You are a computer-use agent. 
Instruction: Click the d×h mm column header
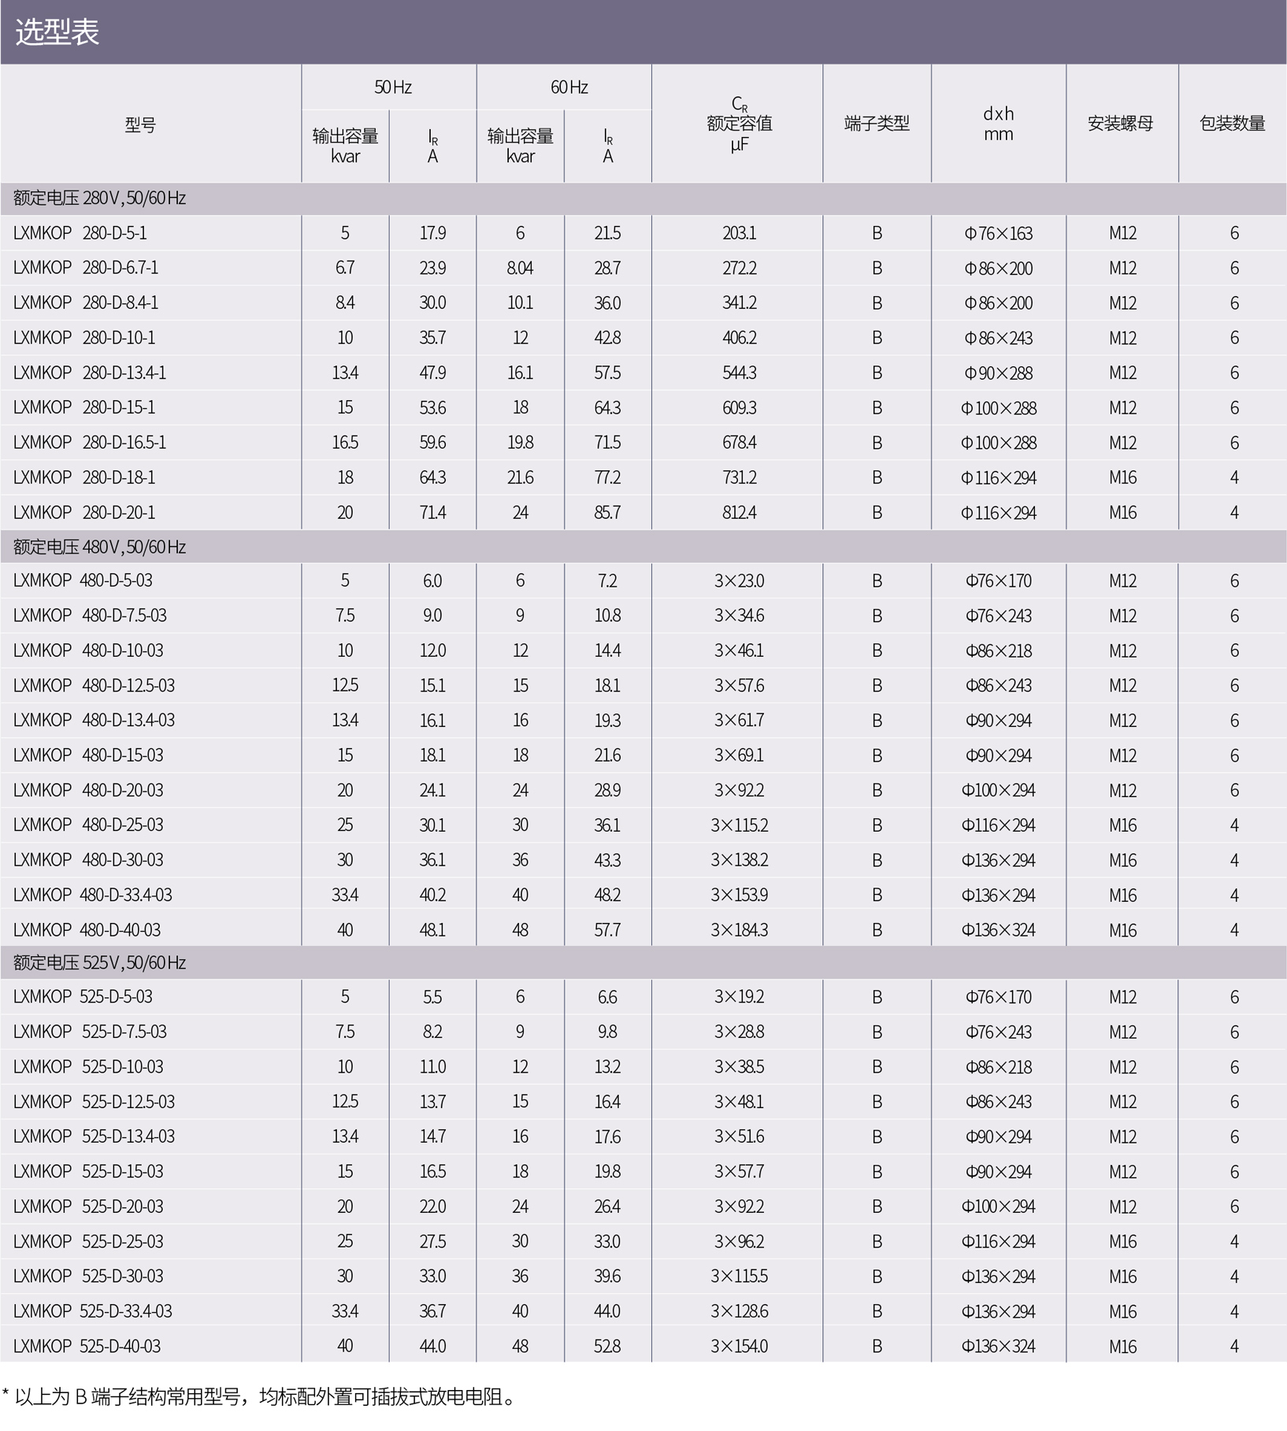point(998,124)
